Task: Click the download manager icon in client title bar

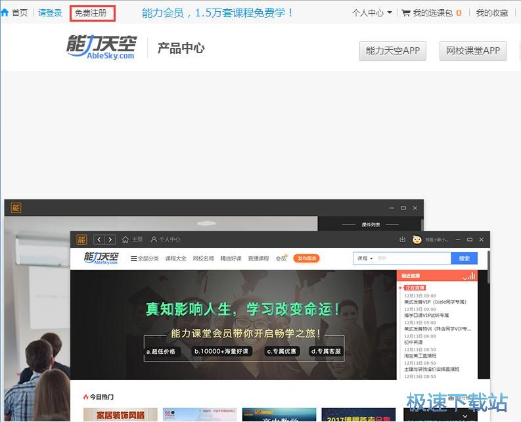Action: point(402,240)
